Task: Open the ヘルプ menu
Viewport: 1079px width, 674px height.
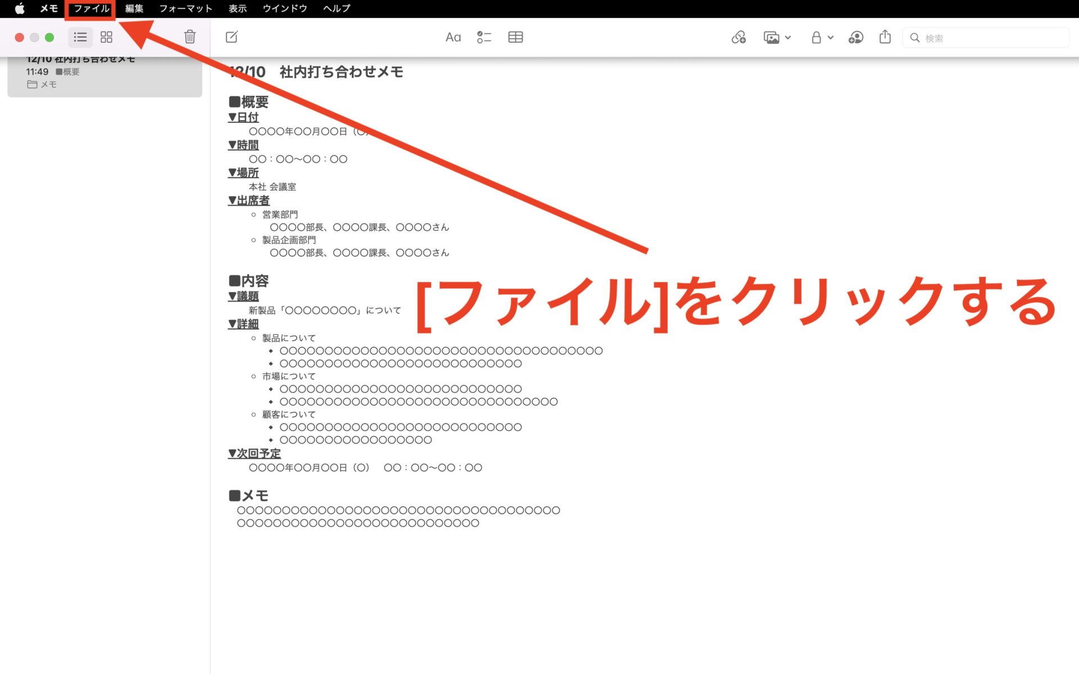Action: tap(337, 8)
